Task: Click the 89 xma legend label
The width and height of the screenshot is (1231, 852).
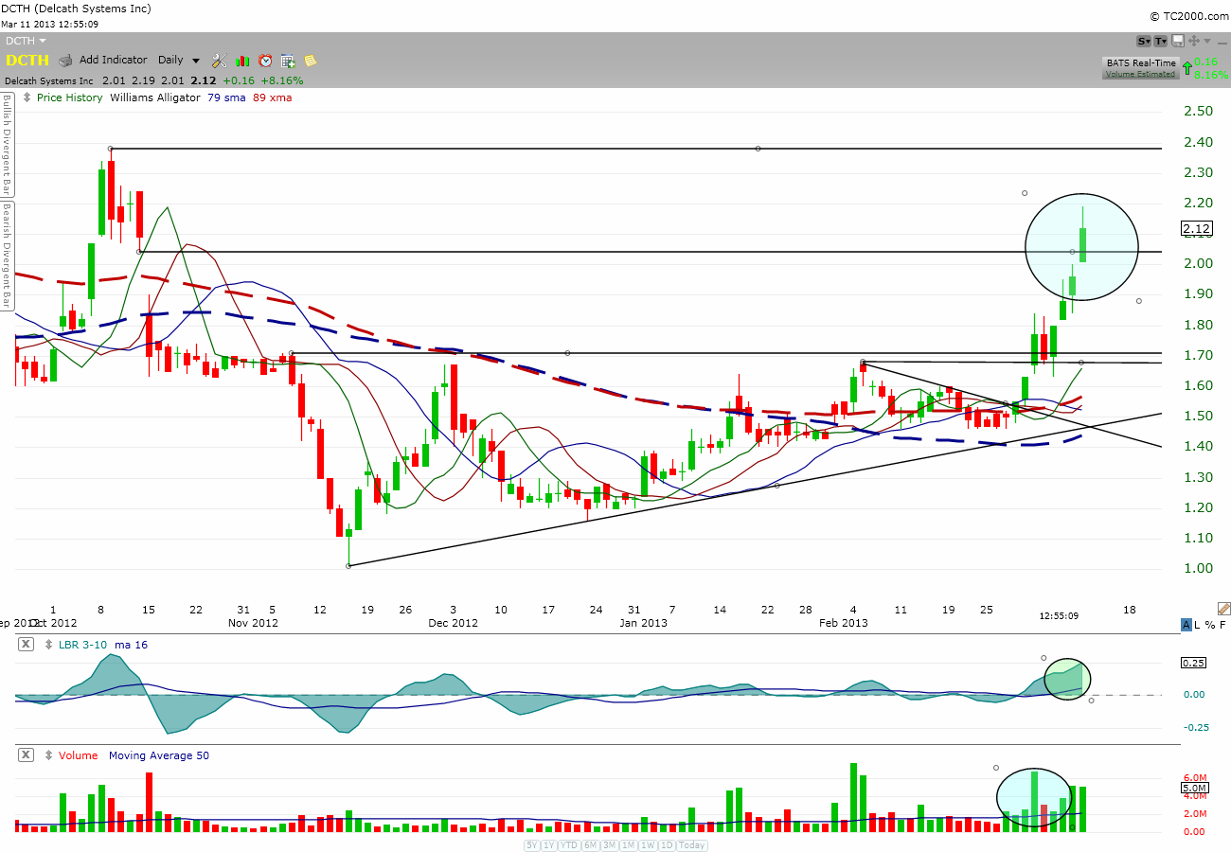Action: tap(273, 98)
